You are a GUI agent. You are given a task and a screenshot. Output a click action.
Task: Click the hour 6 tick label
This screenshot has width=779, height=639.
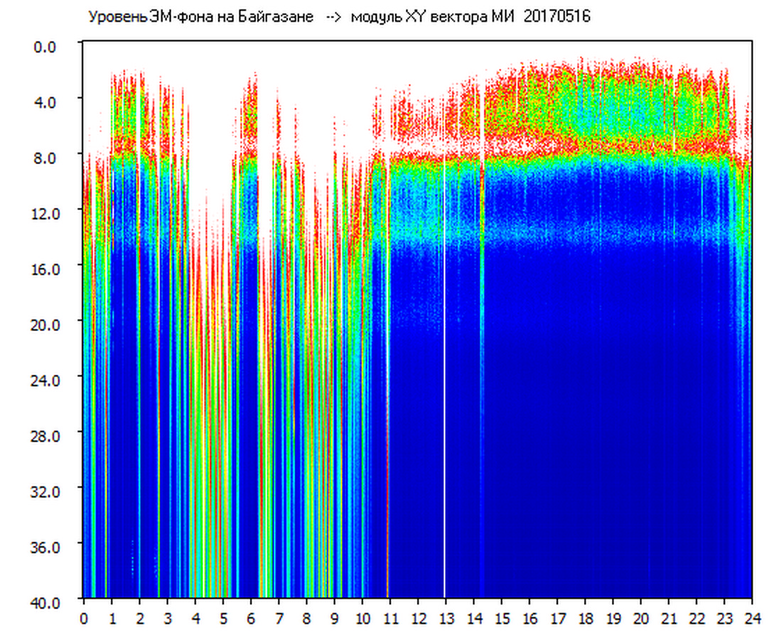251,618
